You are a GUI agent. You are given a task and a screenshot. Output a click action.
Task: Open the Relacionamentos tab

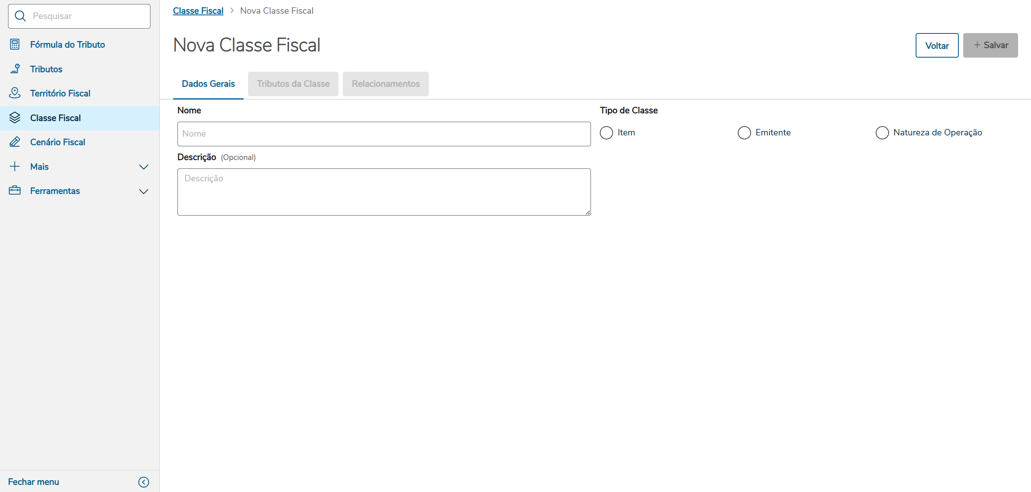(x=386, y=84)
